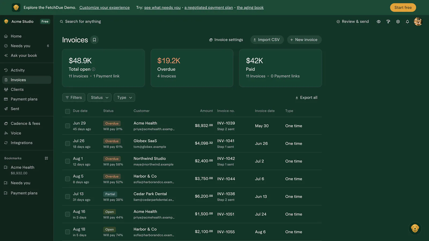
Task: Open the Paid $42K summary card
Action: click(x=280, y=68)
